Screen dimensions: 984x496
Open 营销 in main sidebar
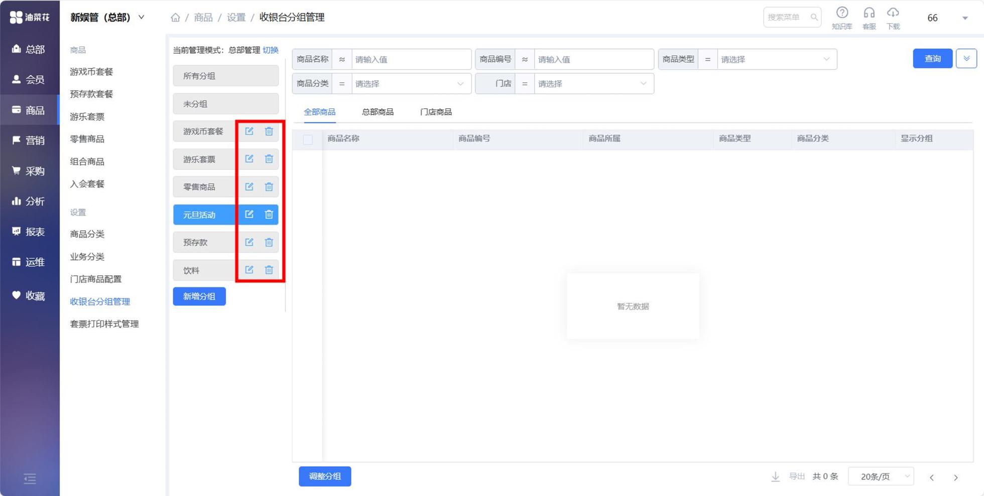pyautogui.click(x=29, y=140)
